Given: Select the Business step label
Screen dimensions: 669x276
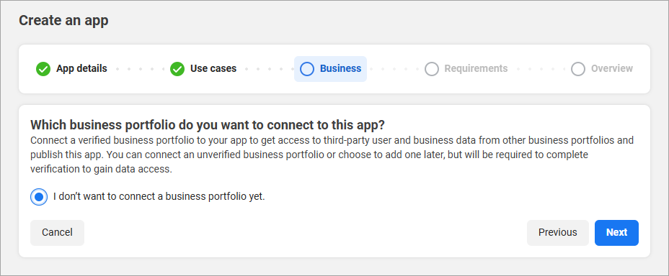Looking at the screenshot, I should (x=340, y=68).
